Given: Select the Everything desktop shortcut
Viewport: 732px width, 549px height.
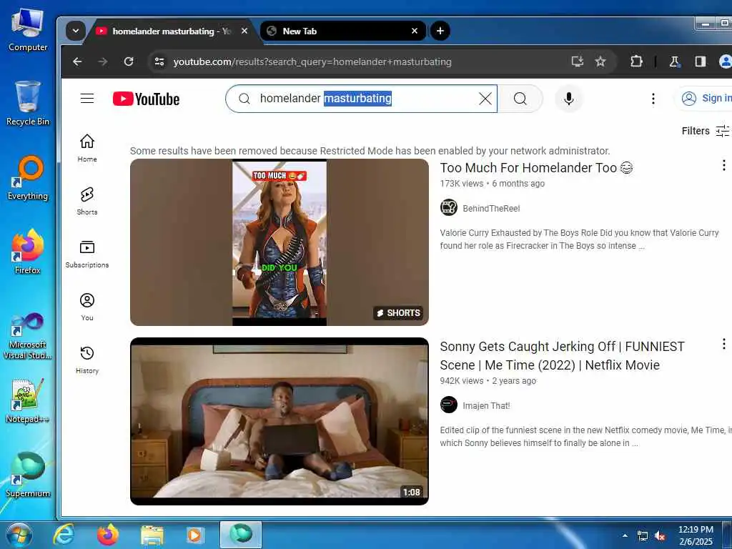Looking at the screenshot, I should (x=28, y=178).
